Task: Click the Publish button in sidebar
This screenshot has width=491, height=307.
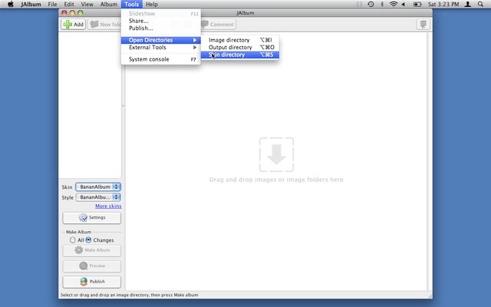Action: point(92,282)
